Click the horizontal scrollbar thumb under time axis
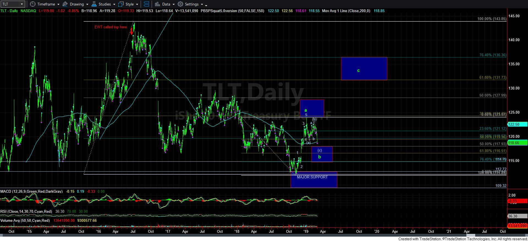 pyautogui.click(x=471, y=236)
